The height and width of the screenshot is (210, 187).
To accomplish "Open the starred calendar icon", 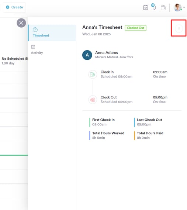I will 145,7.
